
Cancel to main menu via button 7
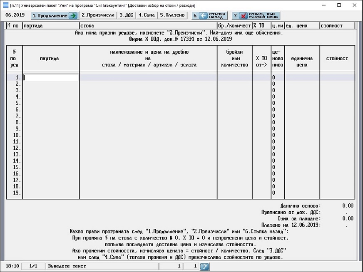click(x=256, y=15)
